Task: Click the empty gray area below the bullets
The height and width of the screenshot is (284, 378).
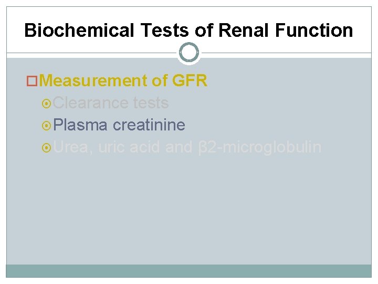Action: (189, 210)
